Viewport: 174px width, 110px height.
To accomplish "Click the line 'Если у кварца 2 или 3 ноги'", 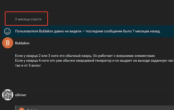I will (x=85, y=56).
